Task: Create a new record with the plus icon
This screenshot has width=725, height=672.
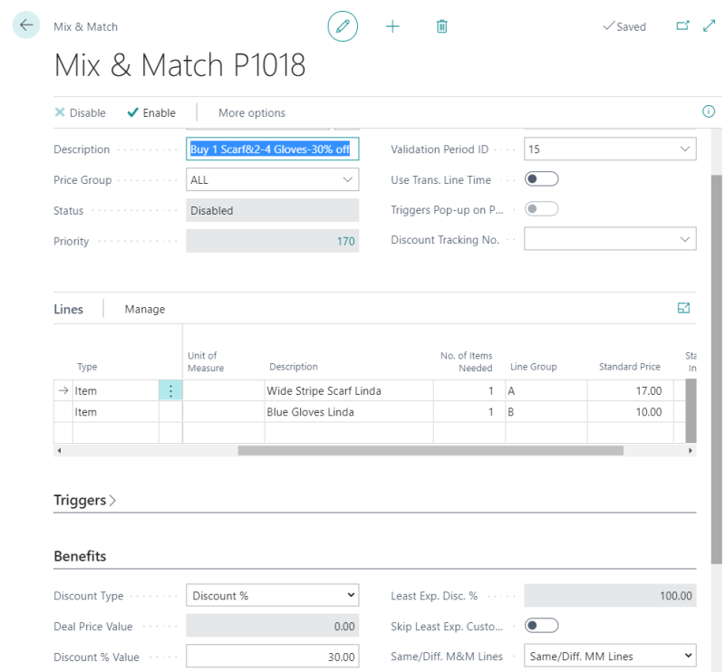Action: pos(391,25)
